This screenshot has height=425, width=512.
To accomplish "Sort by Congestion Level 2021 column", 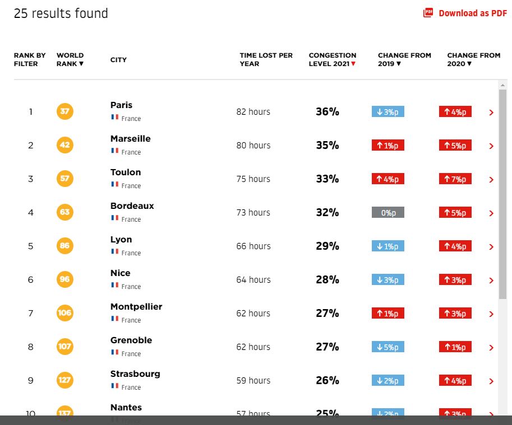I will tap(332, 59).
